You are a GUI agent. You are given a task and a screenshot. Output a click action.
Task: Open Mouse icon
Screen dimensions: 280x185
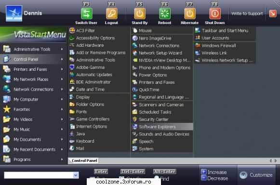point(135,30)
